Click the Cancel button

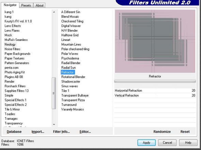(x=167, y=142)
